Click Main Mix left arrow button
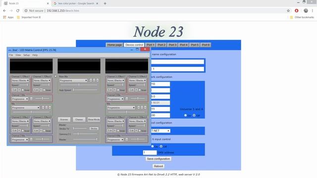 [x=91, y=80]
